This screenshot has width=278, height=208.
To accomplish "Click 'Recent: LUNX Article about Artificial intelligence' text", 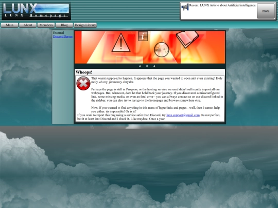I will [223, 5].
